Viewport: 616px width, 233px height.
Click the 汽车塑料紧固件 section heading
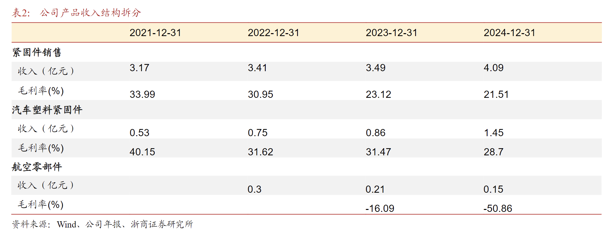pos(47,110)
